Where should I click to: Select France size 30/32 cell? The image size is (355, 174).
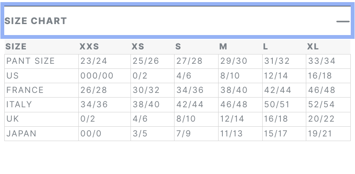pos(146,90)
